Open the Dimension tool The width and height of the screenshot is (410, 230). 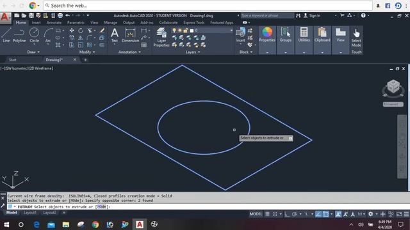pos(130,35)
